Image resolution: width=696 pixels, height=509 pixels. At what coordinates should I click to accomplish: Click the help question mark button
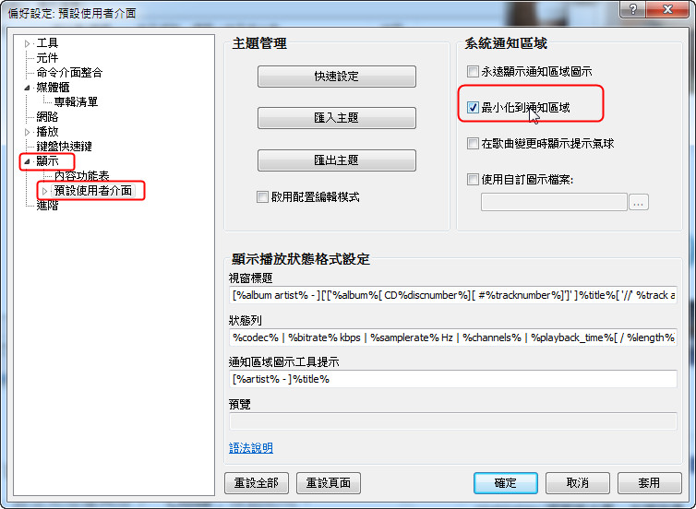pyautogui.click(x=633, y=9)
